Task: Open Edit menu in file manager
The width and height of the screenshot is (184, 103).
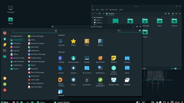Action: [97, 10]
